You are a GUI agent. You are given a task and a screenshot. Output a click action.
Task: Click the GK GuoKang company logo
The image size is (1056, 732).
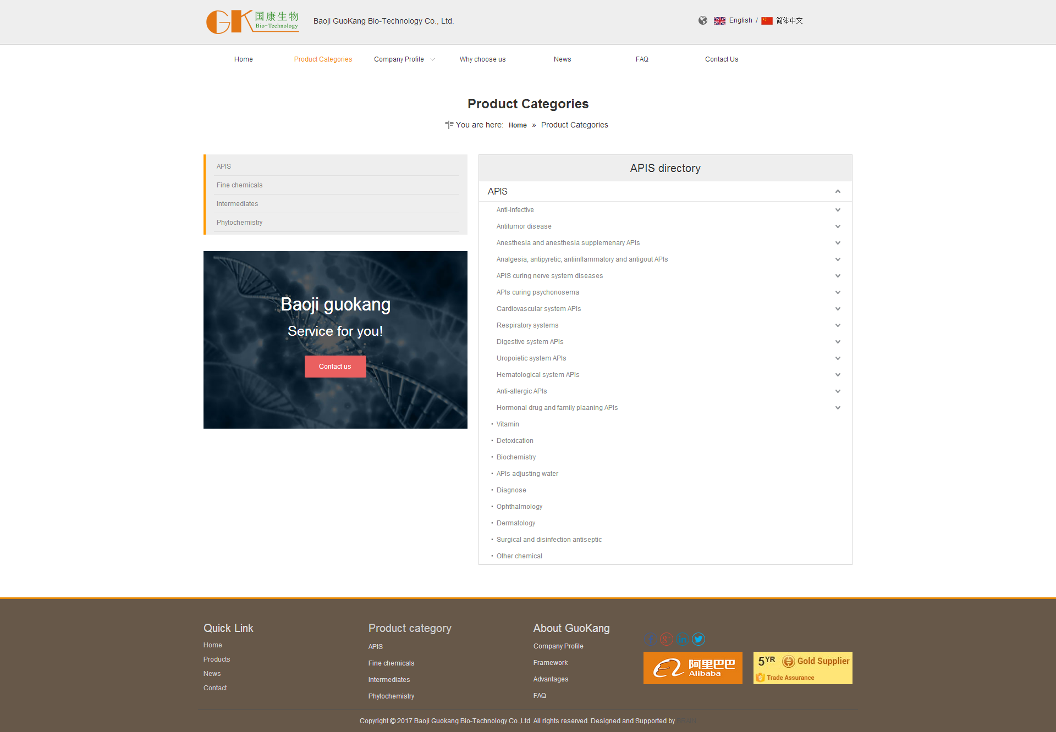[252, 21]
